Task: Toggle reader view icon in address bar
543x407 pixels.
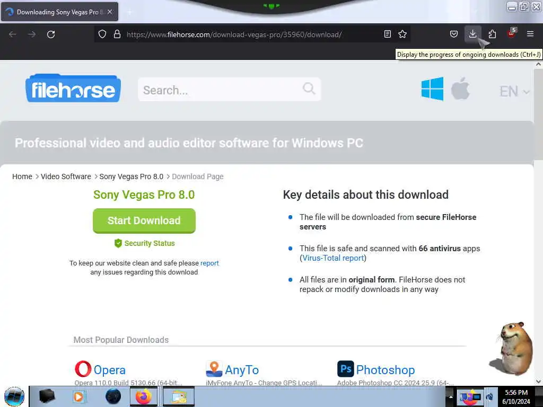Action: coord(388,34)
